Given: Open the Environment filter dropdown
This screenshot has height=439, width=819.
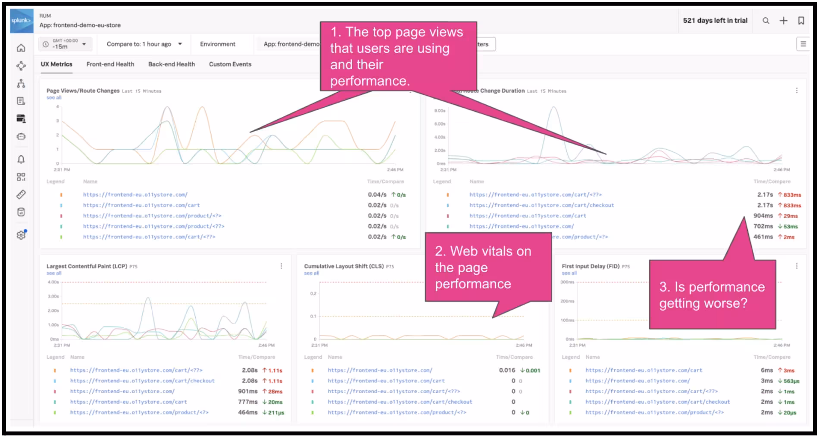Looking at the screenshot, I should [217, 44].
